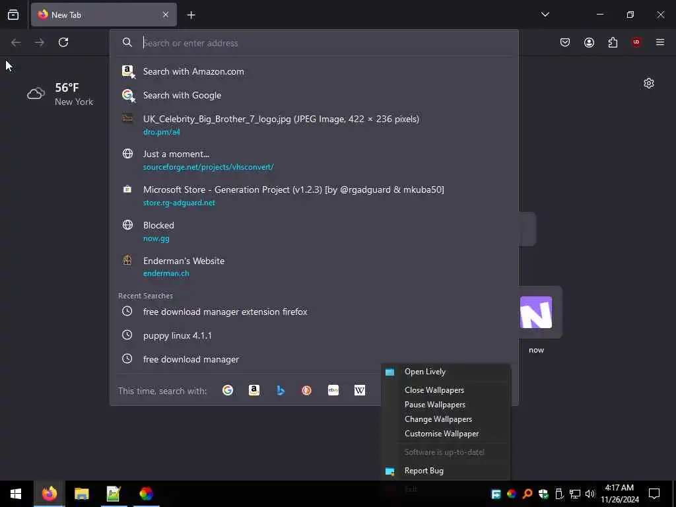Image resolution: width=676 pixels, height=507 pixels.
Task: Open the notification center icon
Action: pos(654,494)
